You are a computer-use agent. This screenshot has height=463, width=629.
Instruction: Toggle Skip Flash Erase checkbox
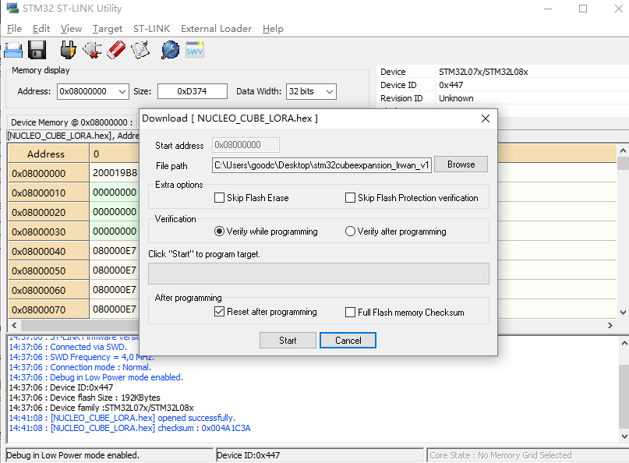point(220,198)
